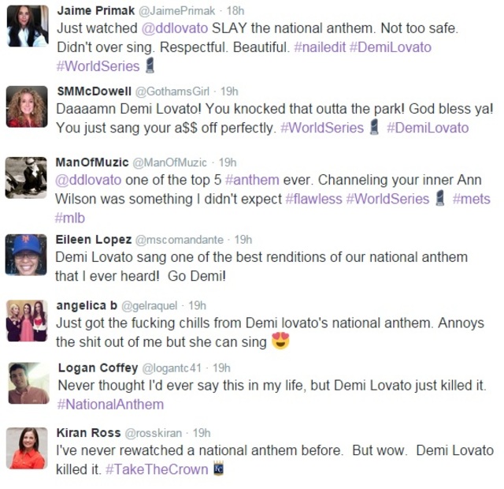Click angelica b's avatar

click(27, 321)
